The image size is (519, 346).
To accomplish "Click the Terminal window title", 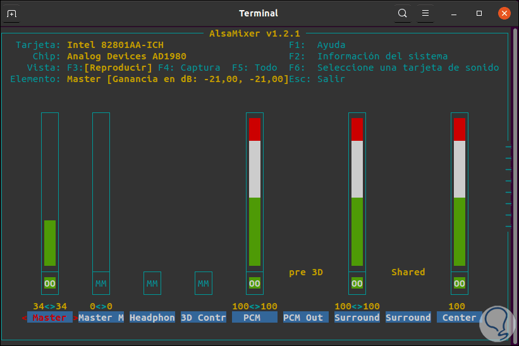I will click(x=259, y=13).
